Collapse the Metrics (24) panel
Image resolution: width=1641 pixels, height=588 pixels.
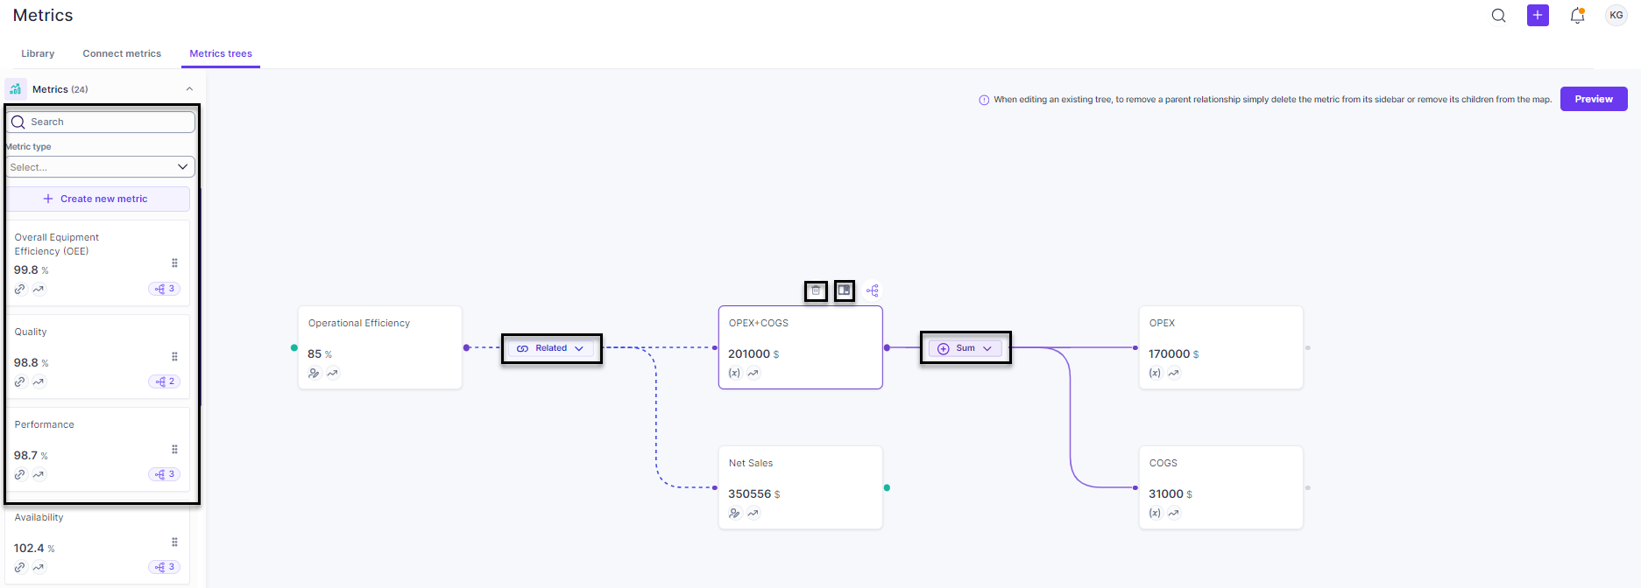coord(189,89)
